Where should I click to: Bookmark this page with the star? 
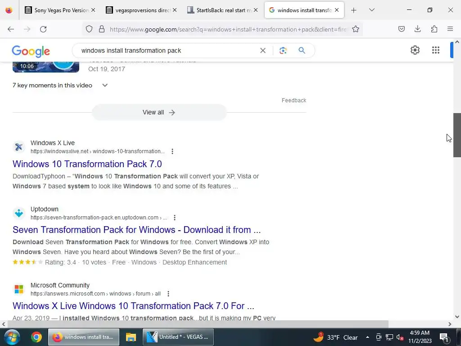point(356,29)
